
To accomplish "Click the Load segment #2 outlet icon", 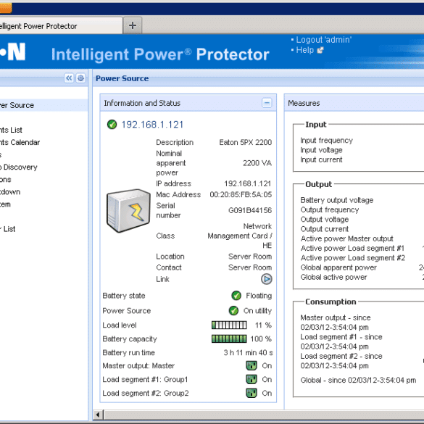I will [x=252, y=393].
